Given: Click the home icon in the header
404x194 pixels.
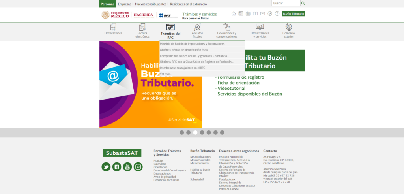Looking at the screenshot, I should point(234,14).
